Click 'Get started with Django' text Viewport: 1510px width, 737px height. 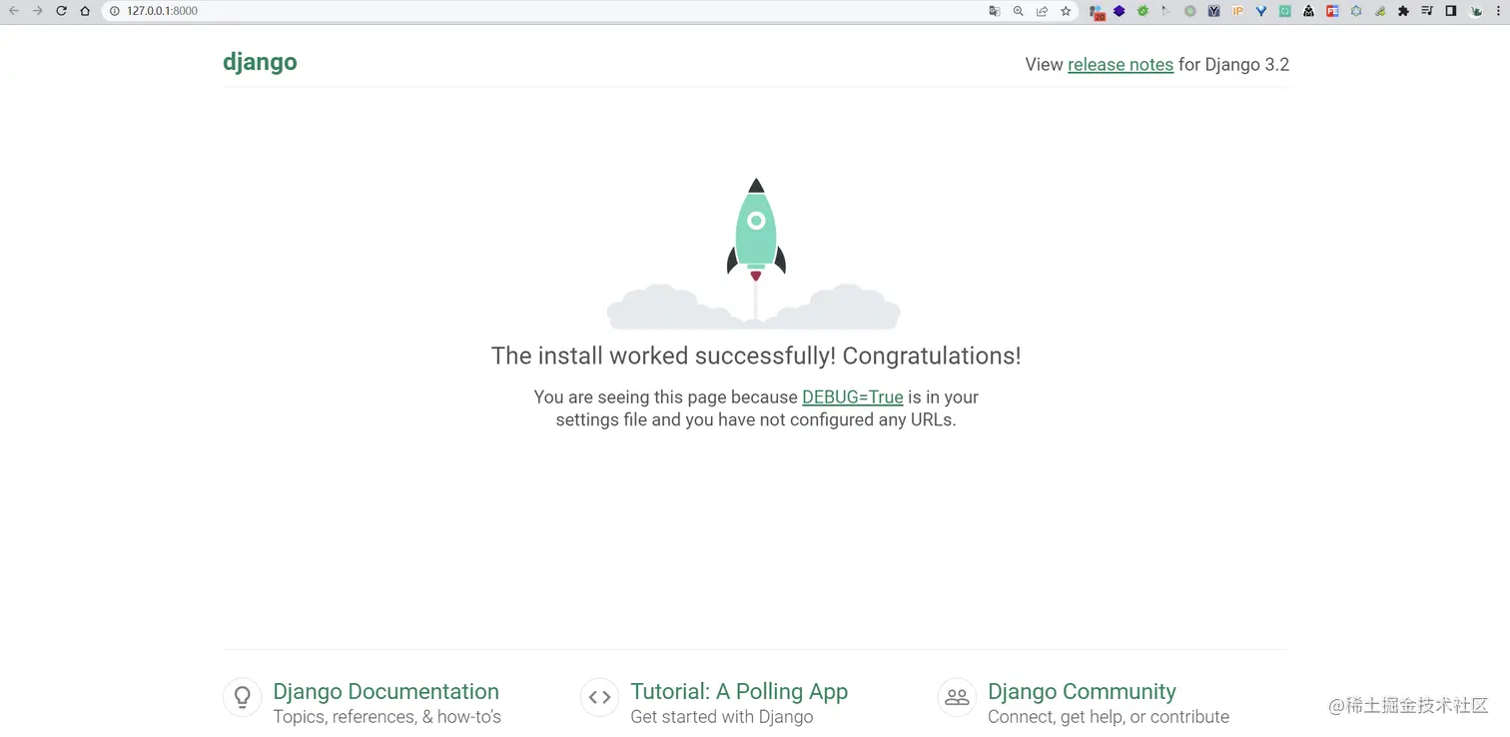tap(722, 717)
